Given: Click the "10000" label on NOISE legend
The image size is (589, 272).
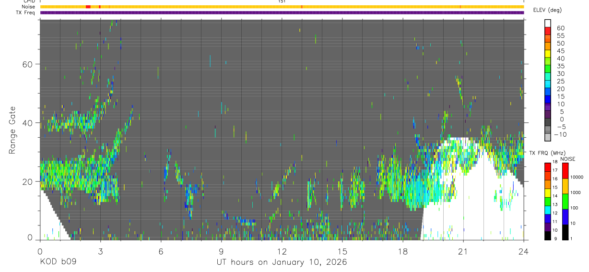Looking at the screenshot, I should [577, 177].
